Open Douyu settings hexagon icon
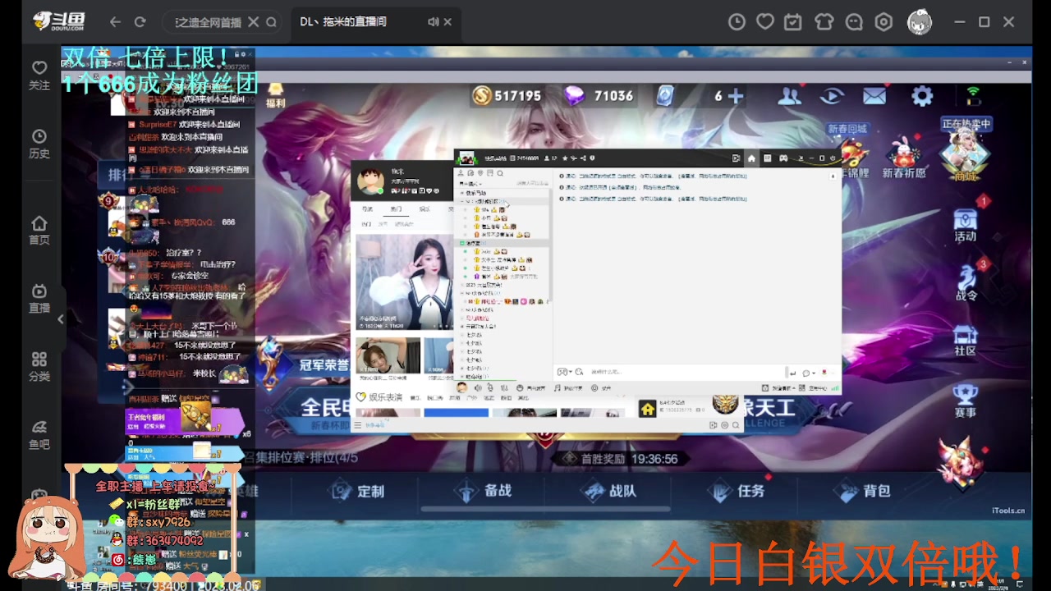 pyautogui.click(x=883, y=22)
